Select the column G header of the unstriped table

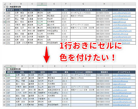coord(83,4)
